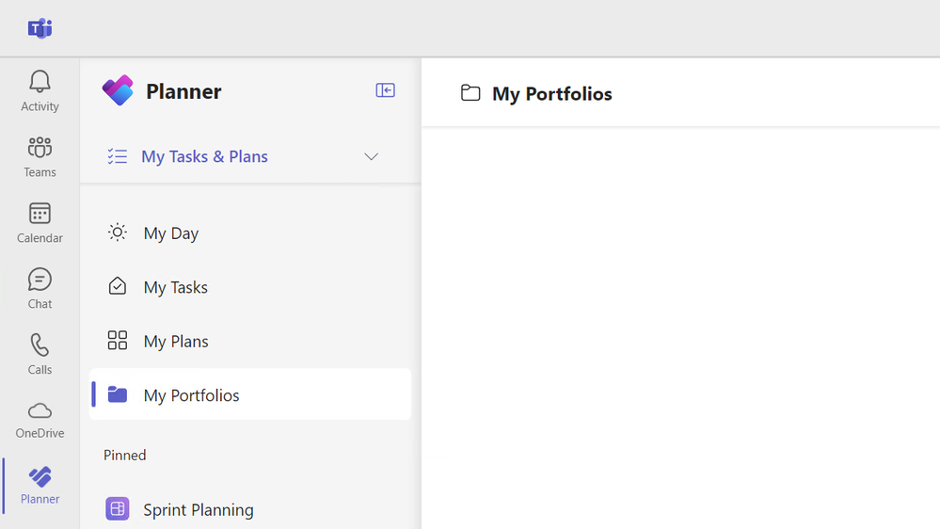Open My Day view

[171, 233]
